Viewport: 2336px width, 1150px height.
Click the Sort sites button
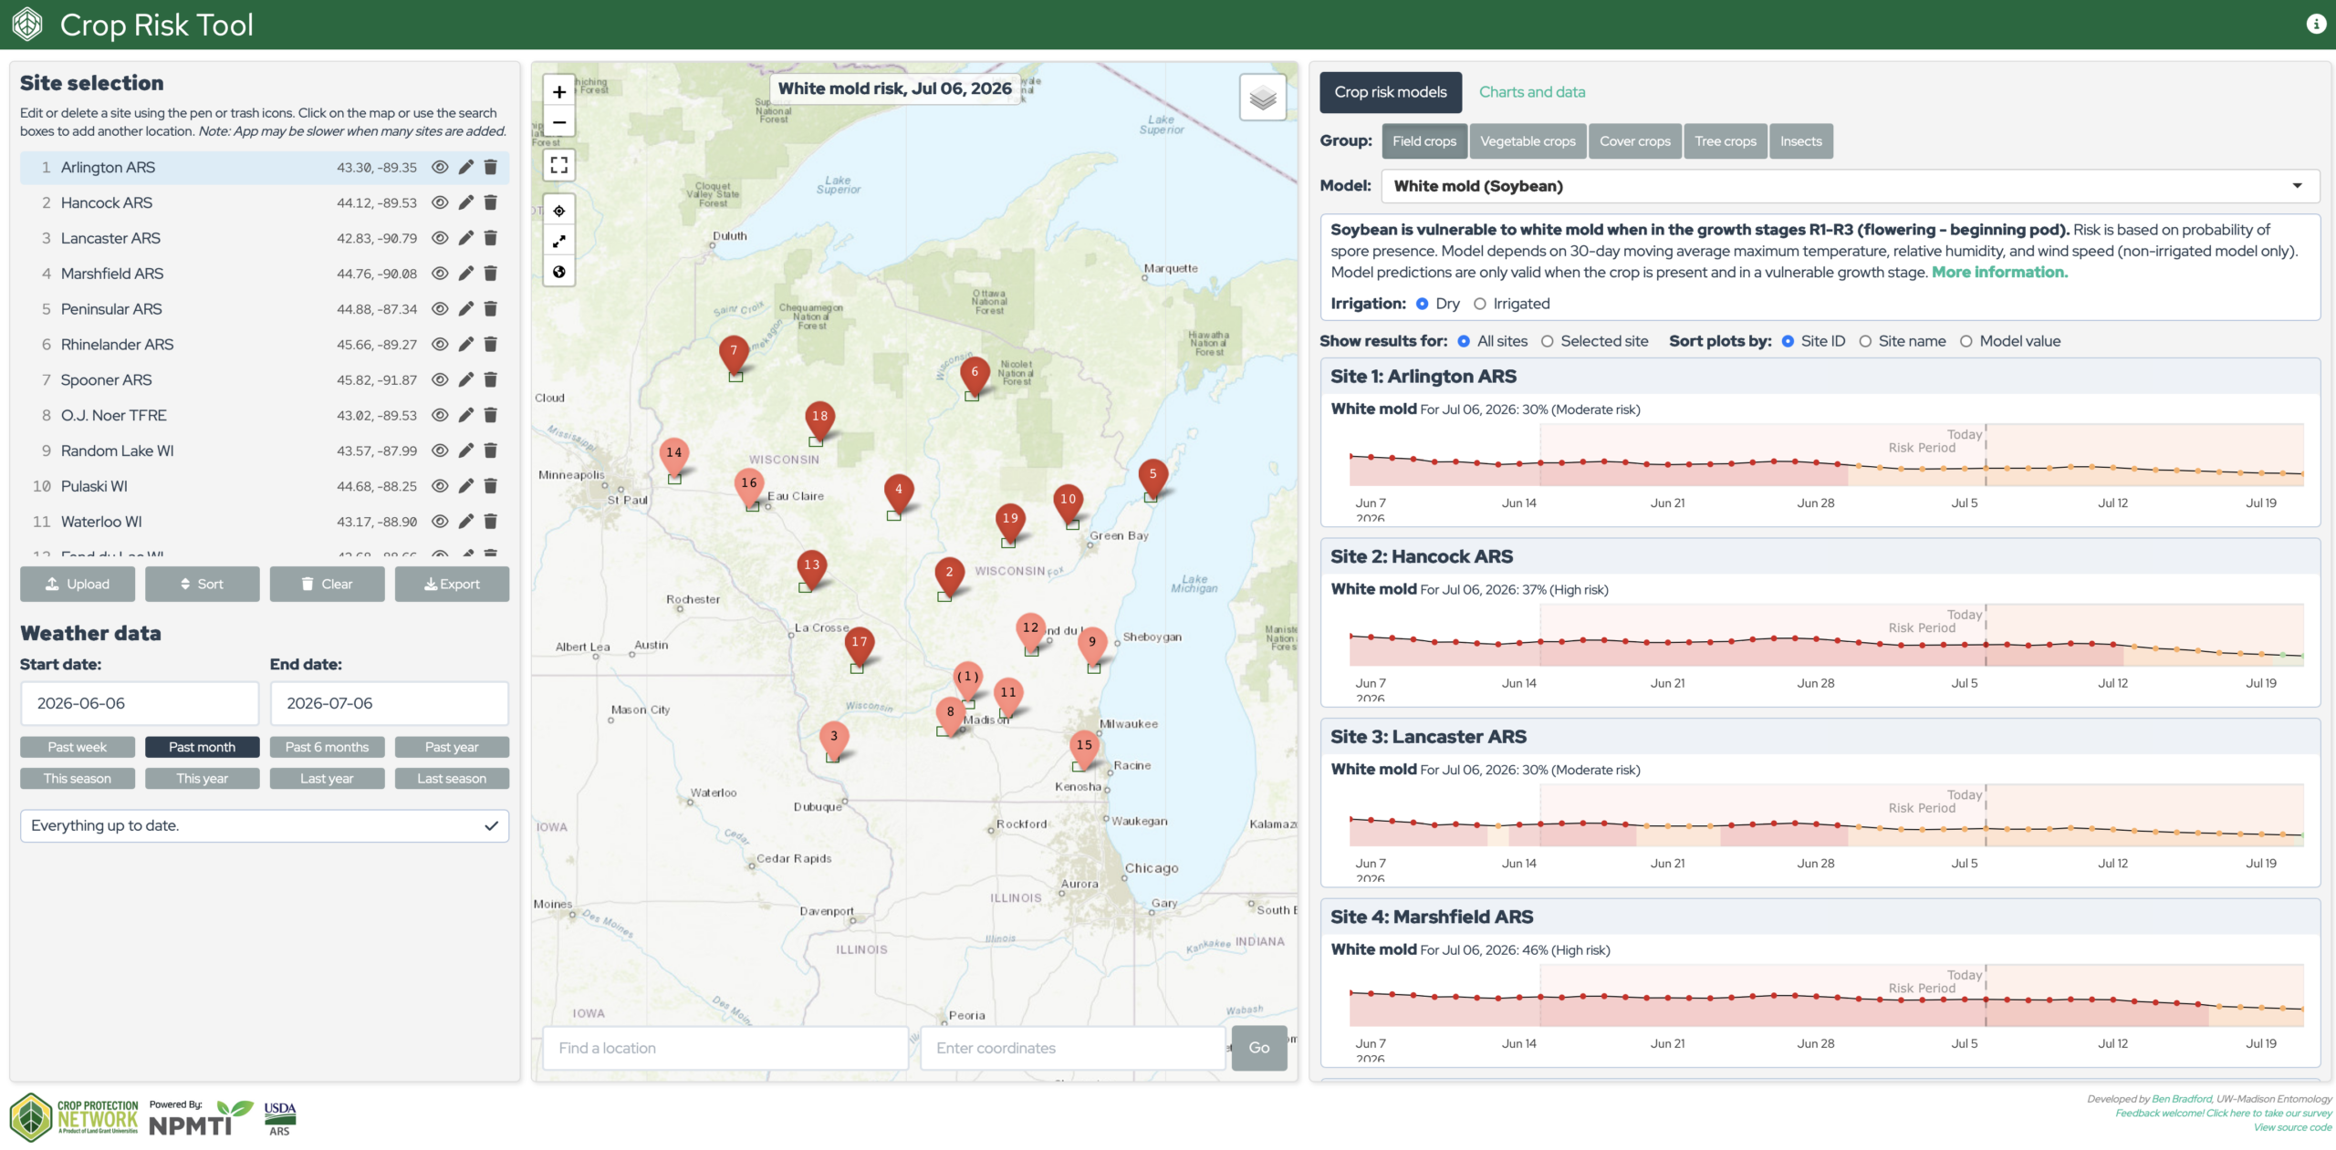click(202, 584)
